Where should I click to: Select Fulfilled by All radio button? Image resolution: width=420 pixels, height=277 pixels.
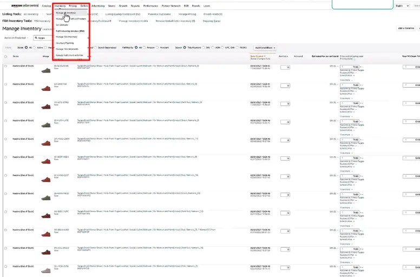[136, 48]
